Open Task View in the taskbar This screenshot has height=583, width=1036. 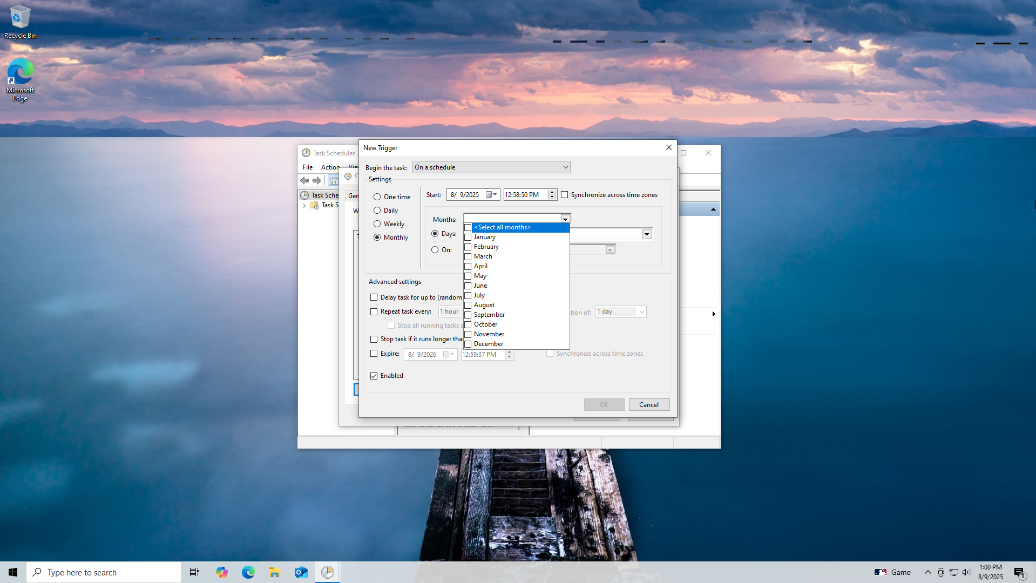point(194,572)
